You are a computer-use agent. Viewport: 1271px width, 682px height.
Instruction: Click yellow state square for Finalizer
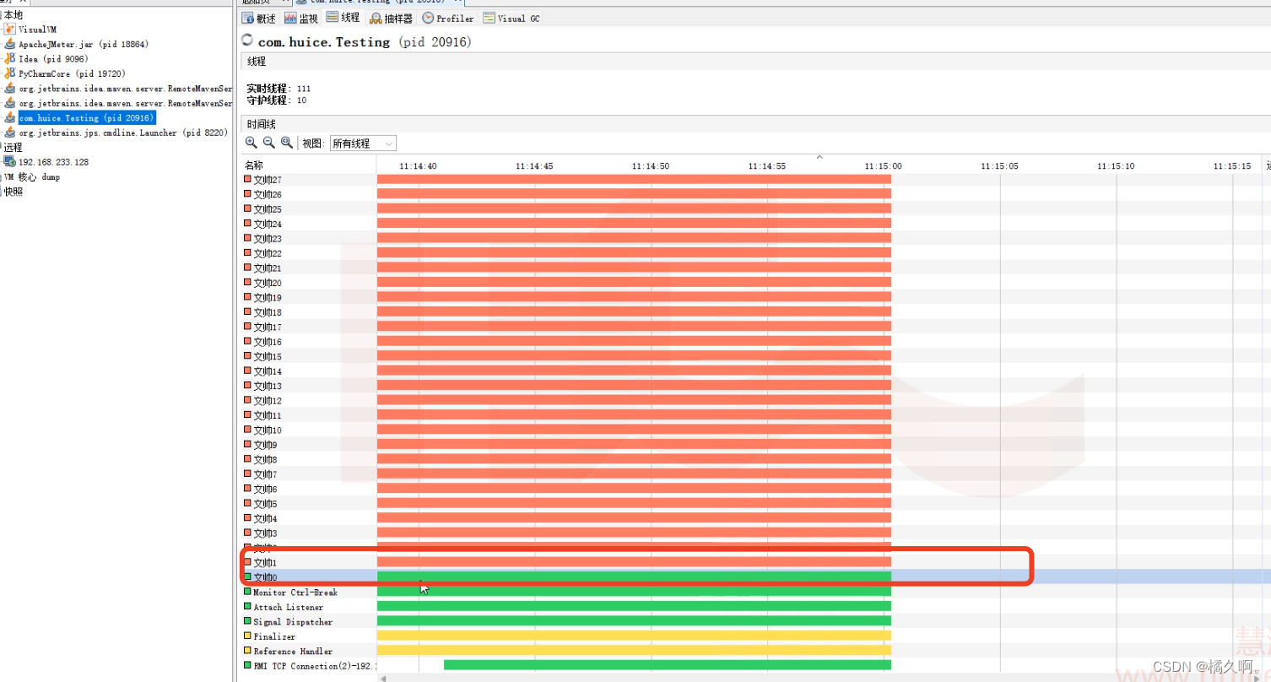(247, 636)
